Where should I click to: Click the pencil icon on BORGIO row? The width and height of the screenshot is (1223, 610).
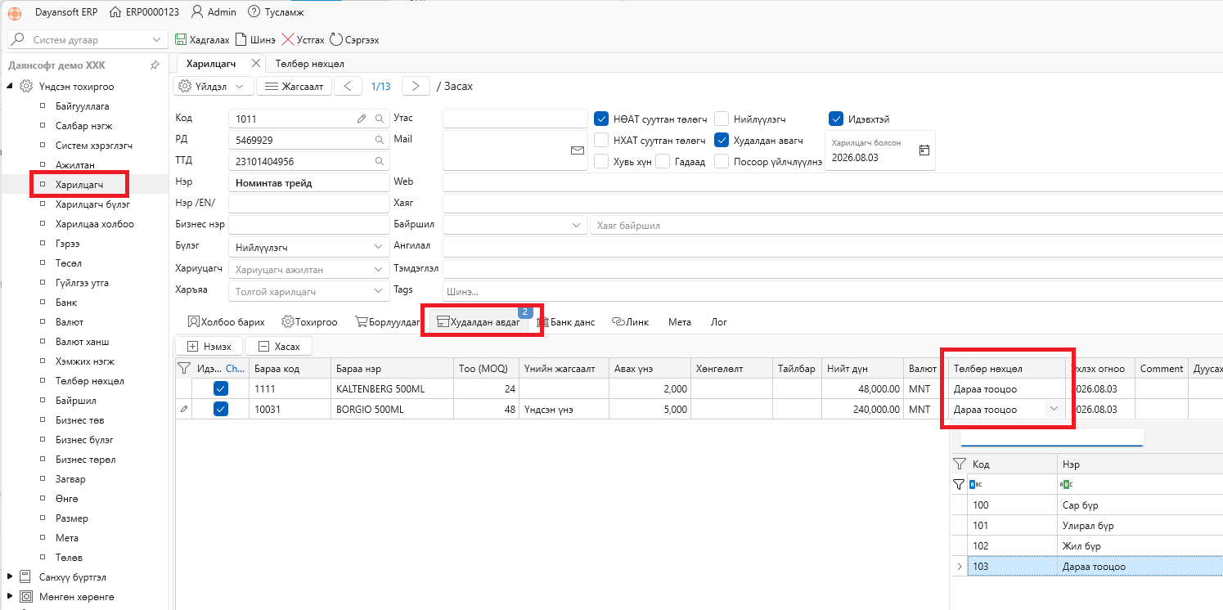click(x=184, y=409)
